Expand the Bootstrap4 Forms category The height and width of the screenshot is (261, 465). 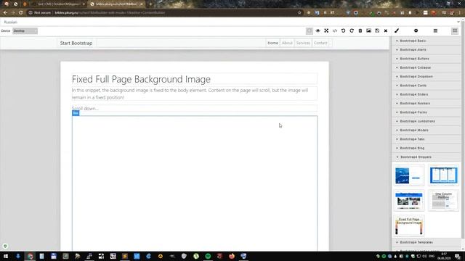[426, 112]
